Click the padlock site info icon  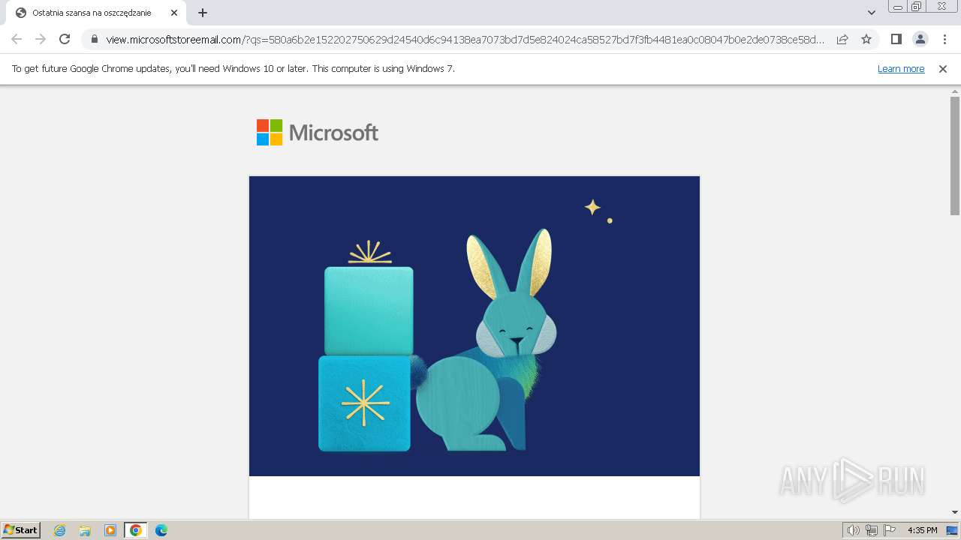click(x=95, y=40)
